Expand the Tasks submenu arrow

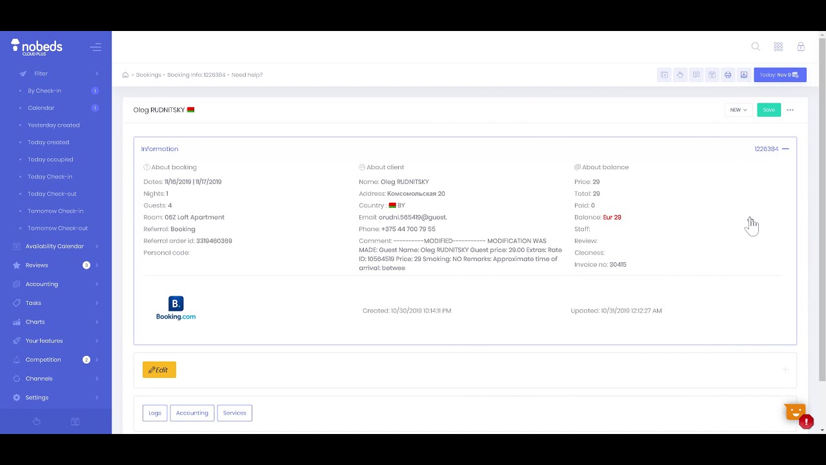tap(97, 303)
